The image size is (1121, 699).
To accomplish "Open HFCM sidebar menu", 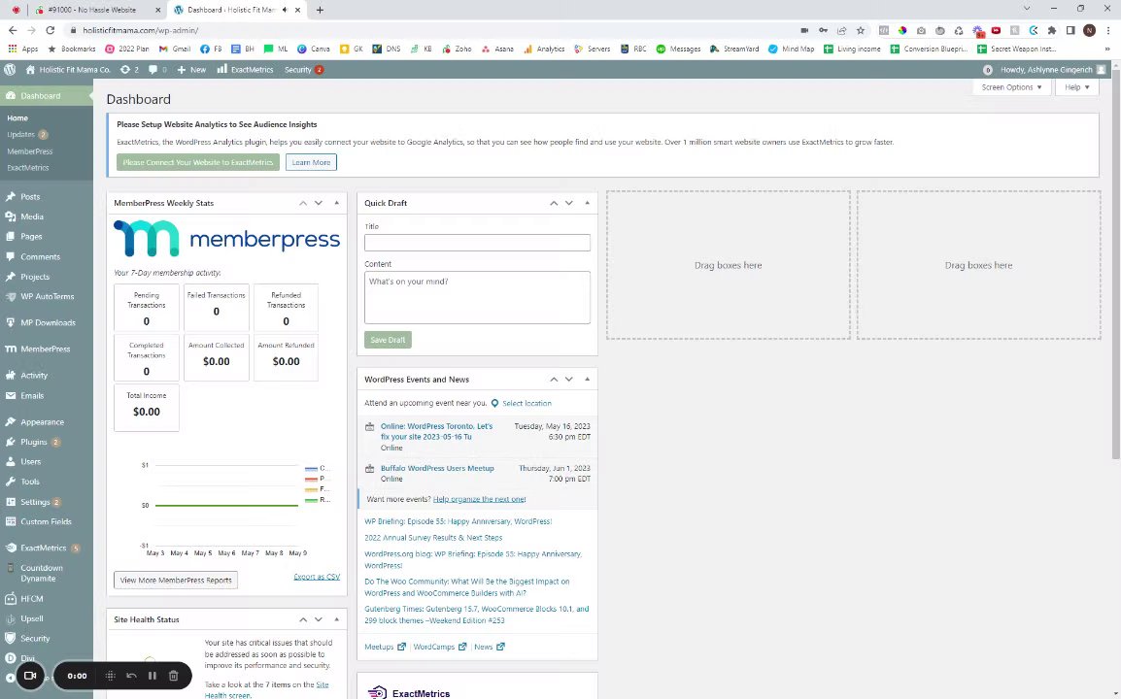I will pos(31,599).
